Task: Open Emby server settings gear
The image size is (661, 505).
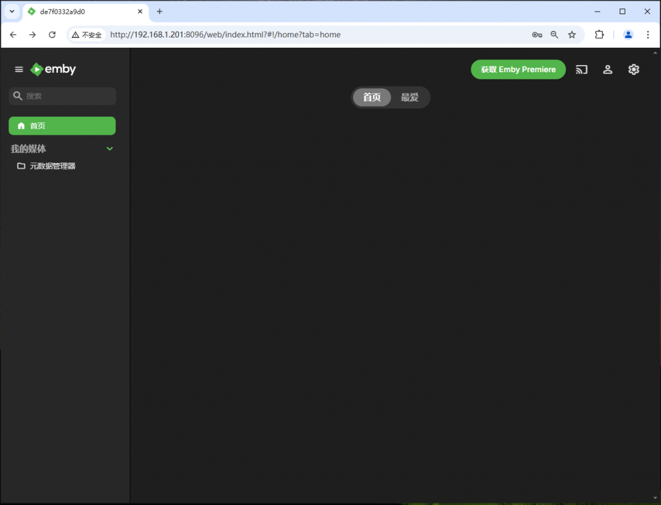Action: click(x=633, y=70)
